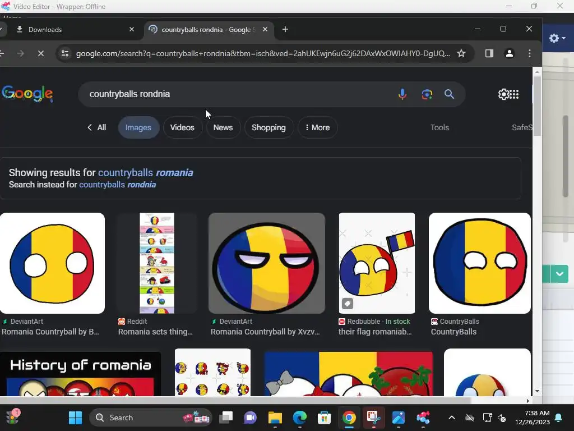Open Chrome three-dot menu
Screen dimensions: 574x431
pyautogui.click(x=529, y=53)
